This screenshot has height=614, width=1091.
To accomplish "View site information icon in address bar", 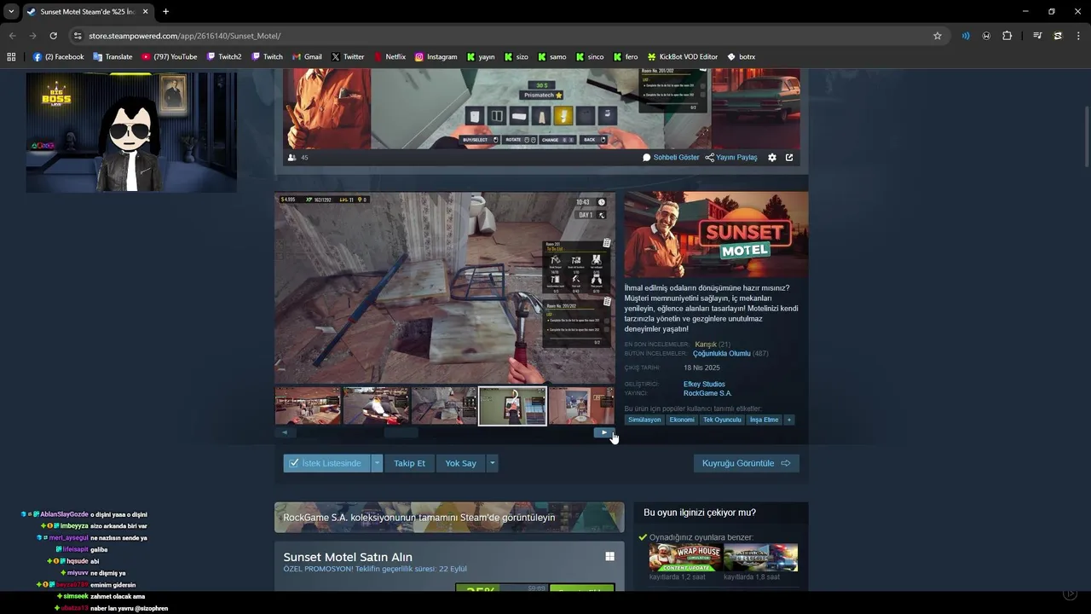I will coord(78,36).
